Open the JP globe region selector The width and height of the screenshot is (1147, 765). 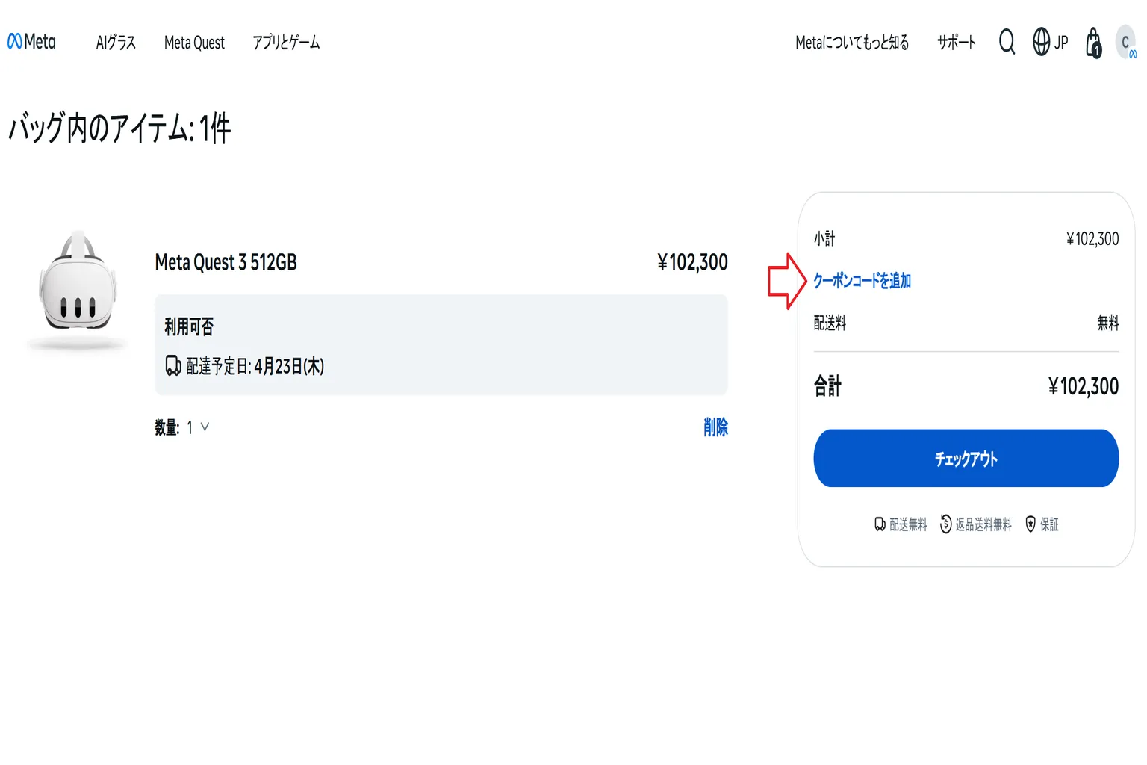(x=1050, y=42)
